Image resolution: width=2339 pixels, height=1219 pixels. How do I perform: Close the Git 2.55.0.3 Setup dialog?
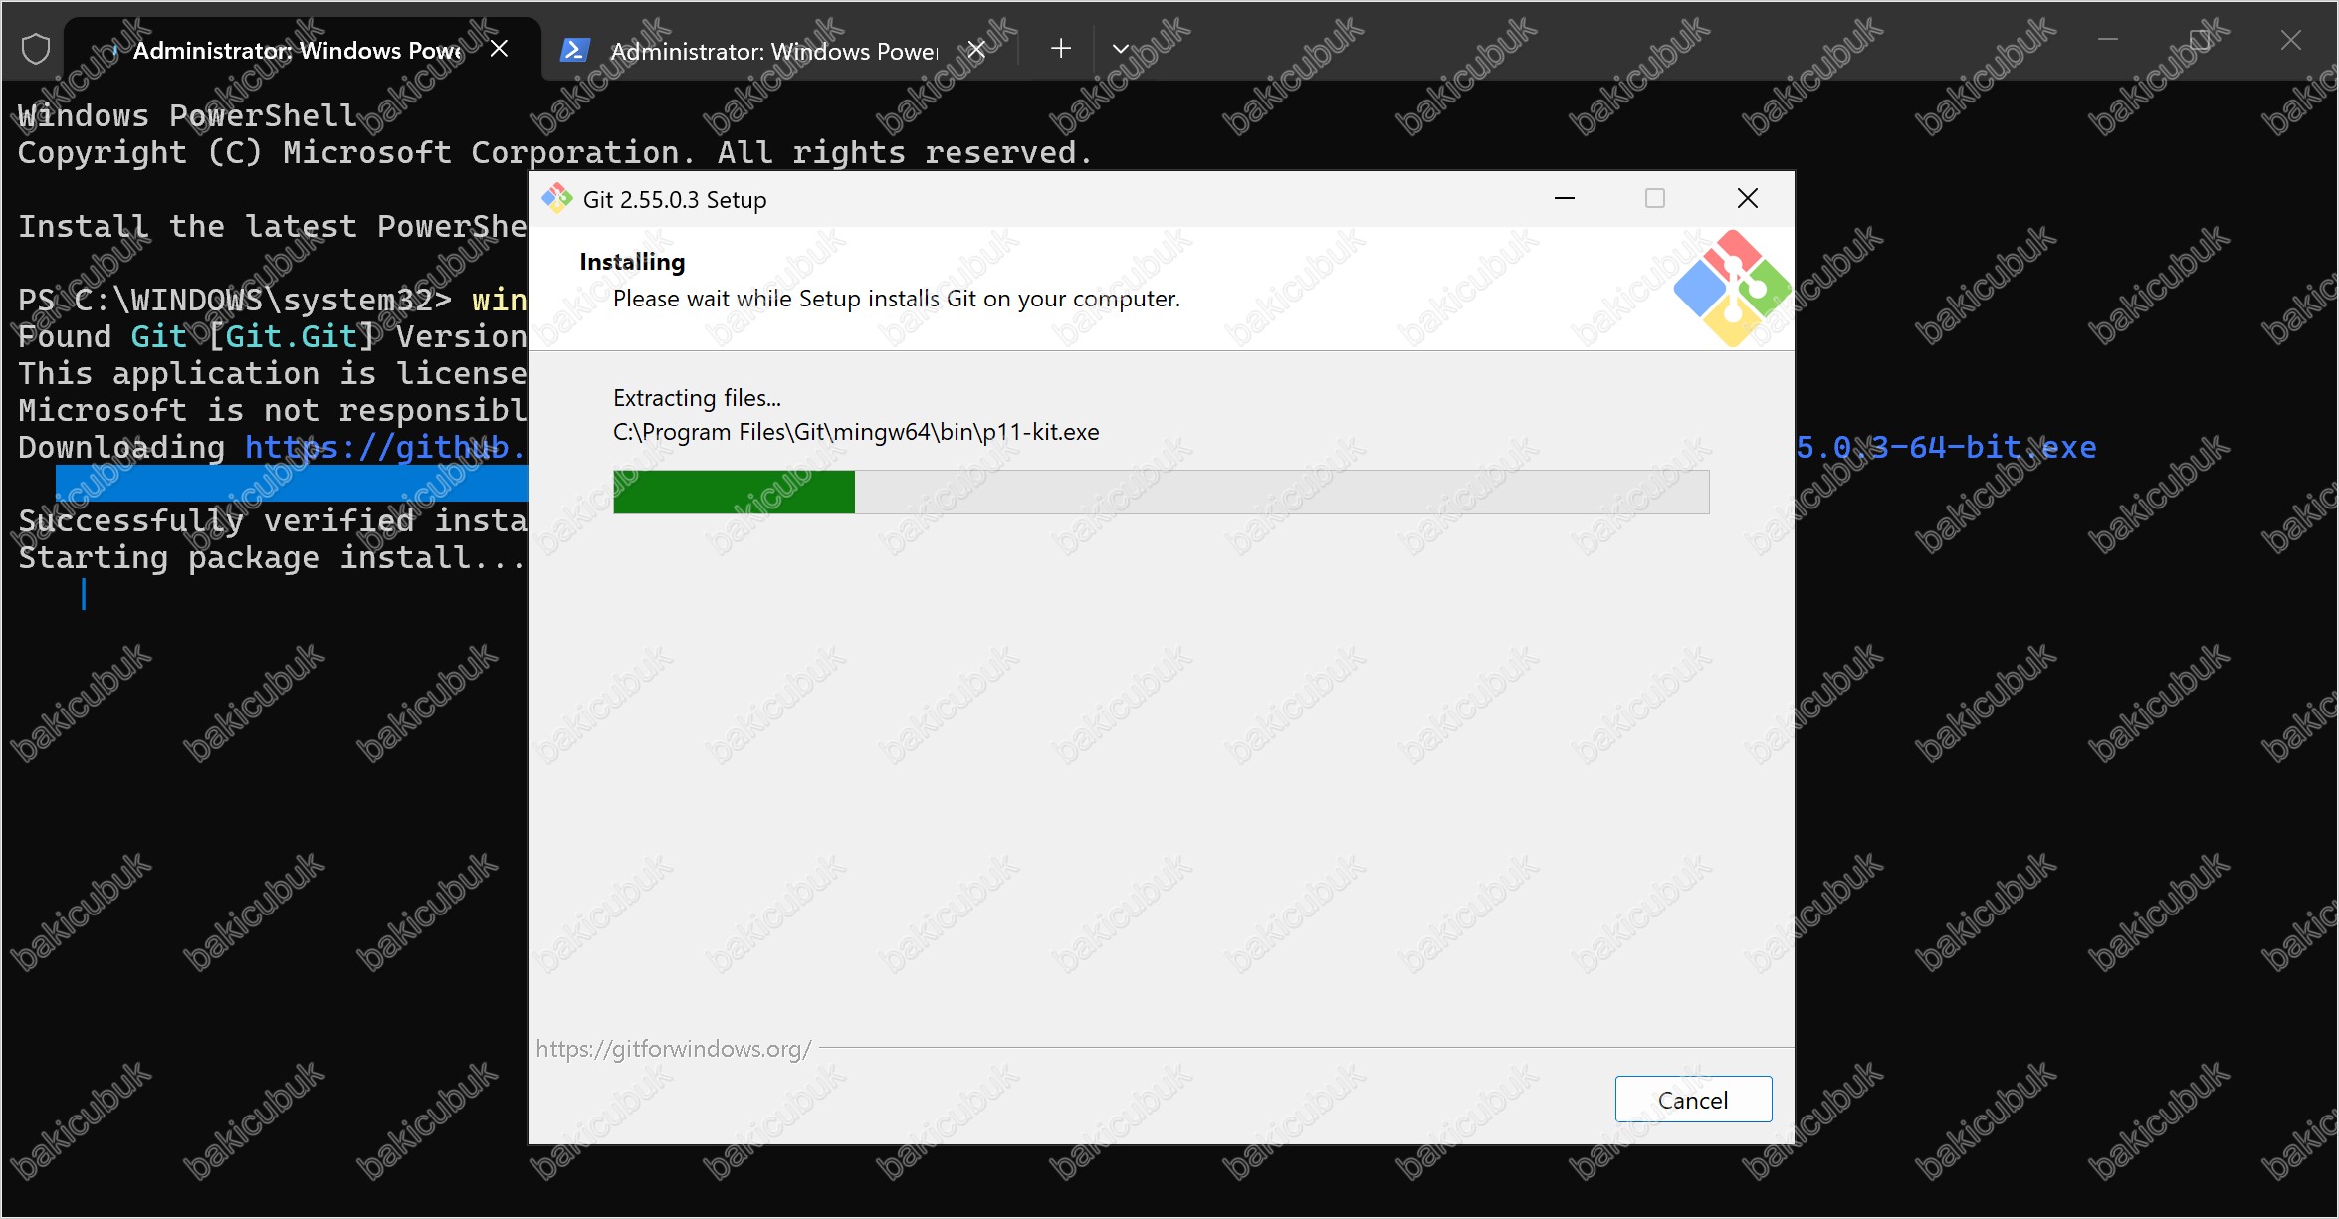[1748, 198]
